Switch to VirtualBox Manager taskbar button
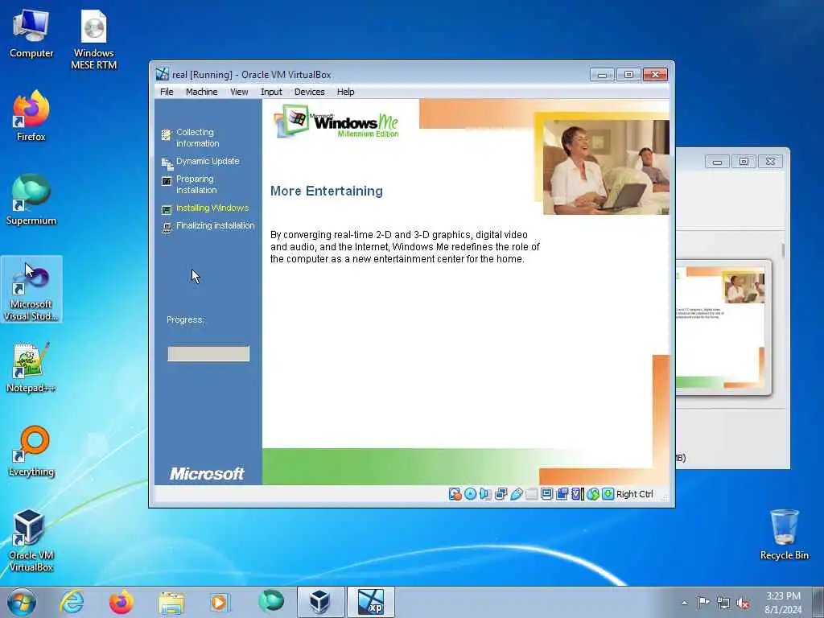Screen dimensions: 824x618 [x=320, y=602]
